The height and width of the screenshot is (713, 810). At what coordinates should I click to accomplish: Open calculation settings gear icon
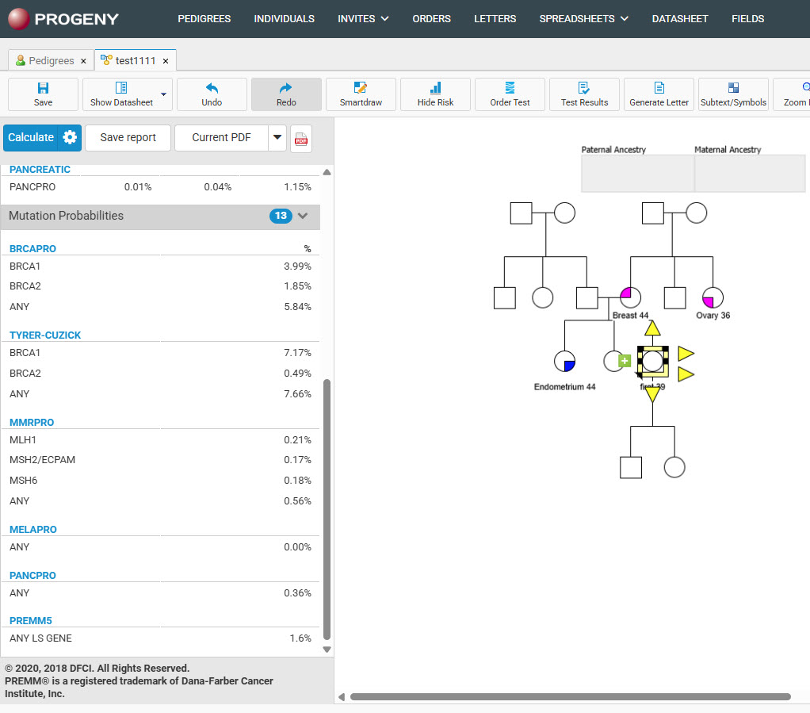click(71, 137)
